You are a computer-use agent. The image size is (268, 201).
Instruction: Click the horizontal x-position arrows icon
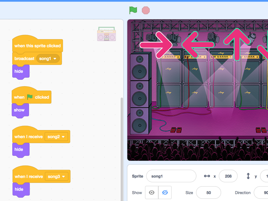[207, 176]
